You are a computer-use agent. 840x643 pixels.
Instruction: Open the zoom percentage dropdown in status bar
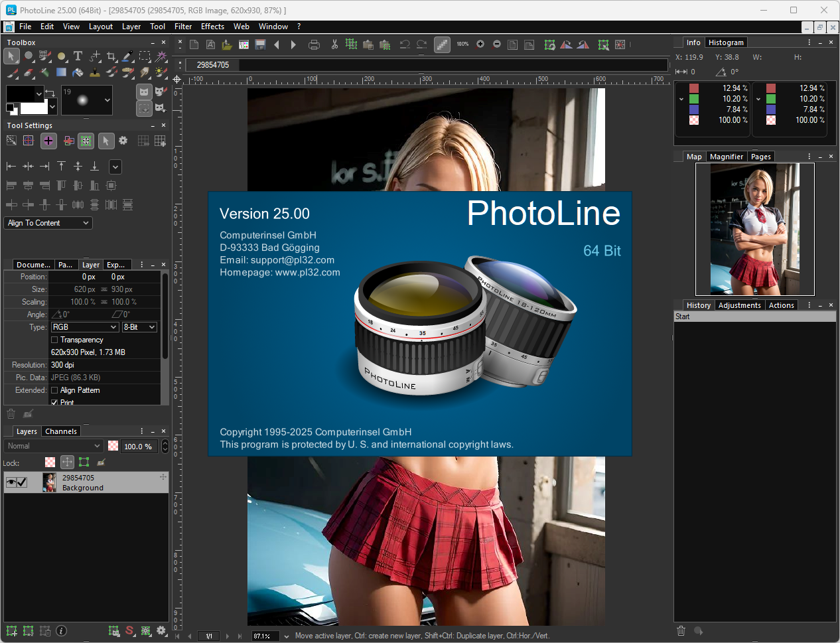coord(287,636)
